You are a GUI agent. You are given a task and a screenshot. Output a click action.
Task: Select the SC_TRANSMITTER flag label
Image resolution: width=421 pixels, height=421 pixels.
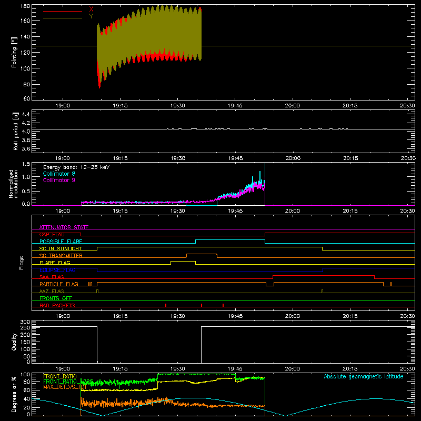point(61,255)
